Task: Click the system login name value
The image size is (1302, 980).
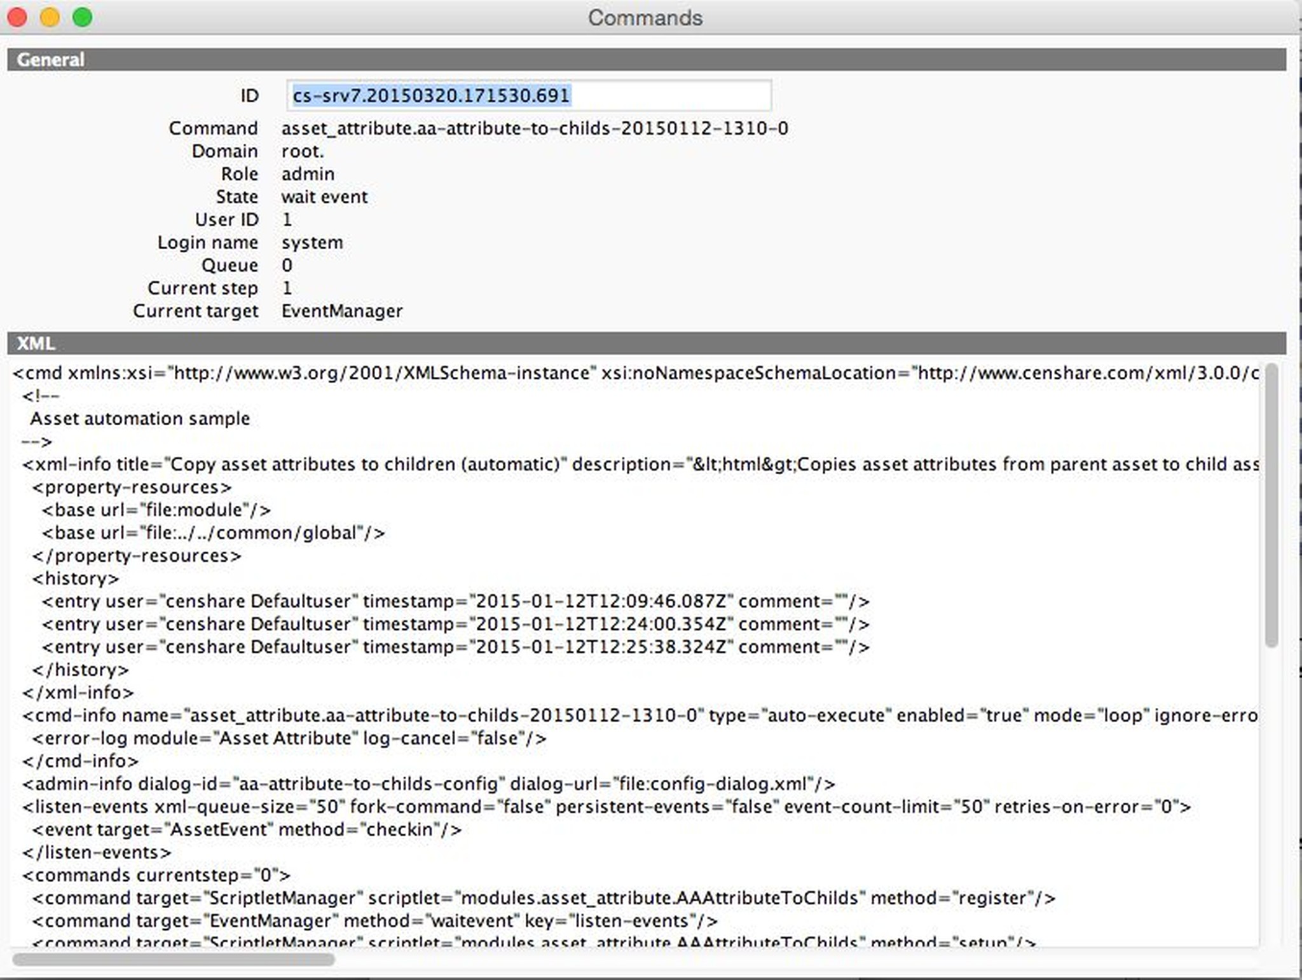Action: coord(312,243)
